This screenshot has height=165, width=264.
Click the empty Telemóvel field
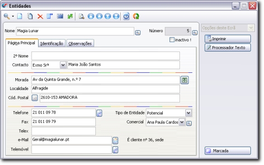(71, 150)
